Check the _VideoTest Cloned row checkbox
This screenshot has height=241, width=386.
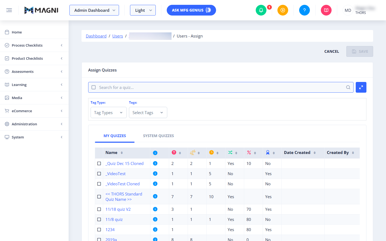click(x=99, y=184)
